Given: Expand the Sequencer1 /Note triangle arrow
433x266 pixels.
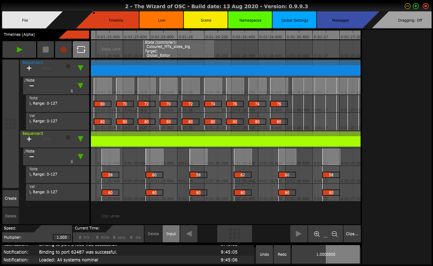Looking at the screenshot, I should coord(81,85).
